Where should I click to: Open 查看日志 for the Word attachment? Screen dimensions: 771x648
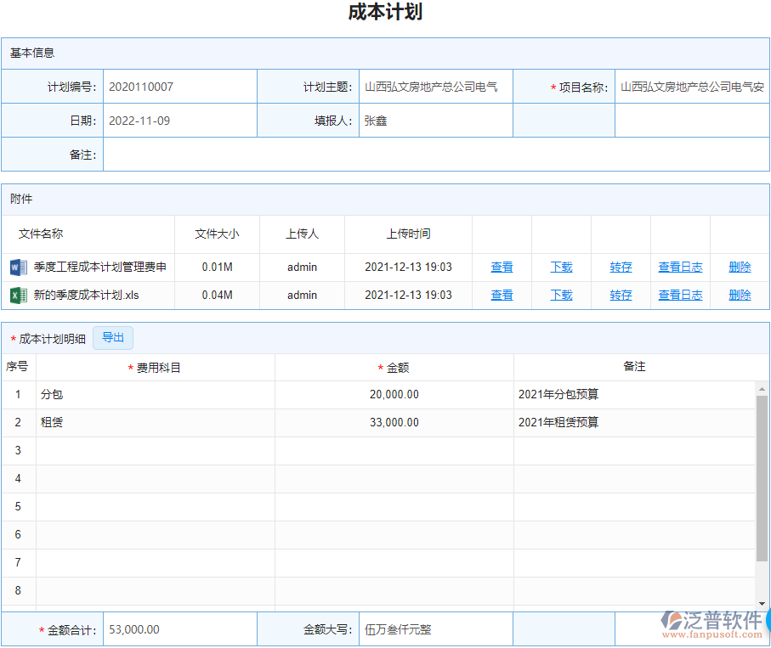[x=680, y=267]
